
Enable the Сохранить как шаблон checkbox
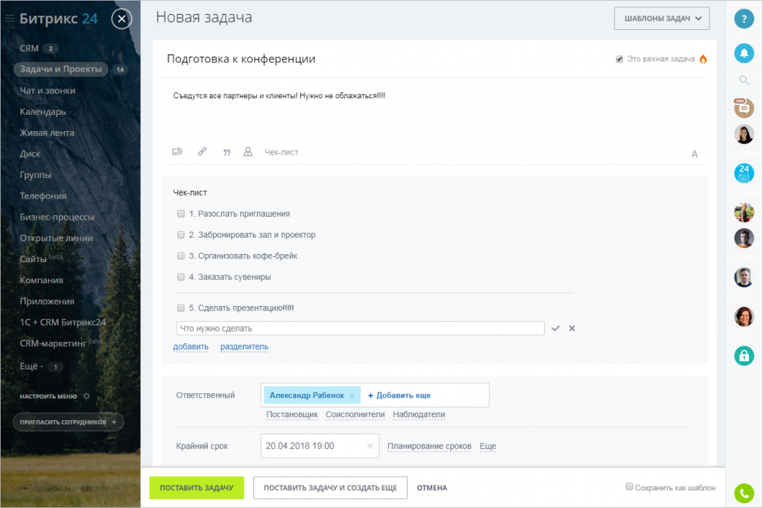coord(629,486)
